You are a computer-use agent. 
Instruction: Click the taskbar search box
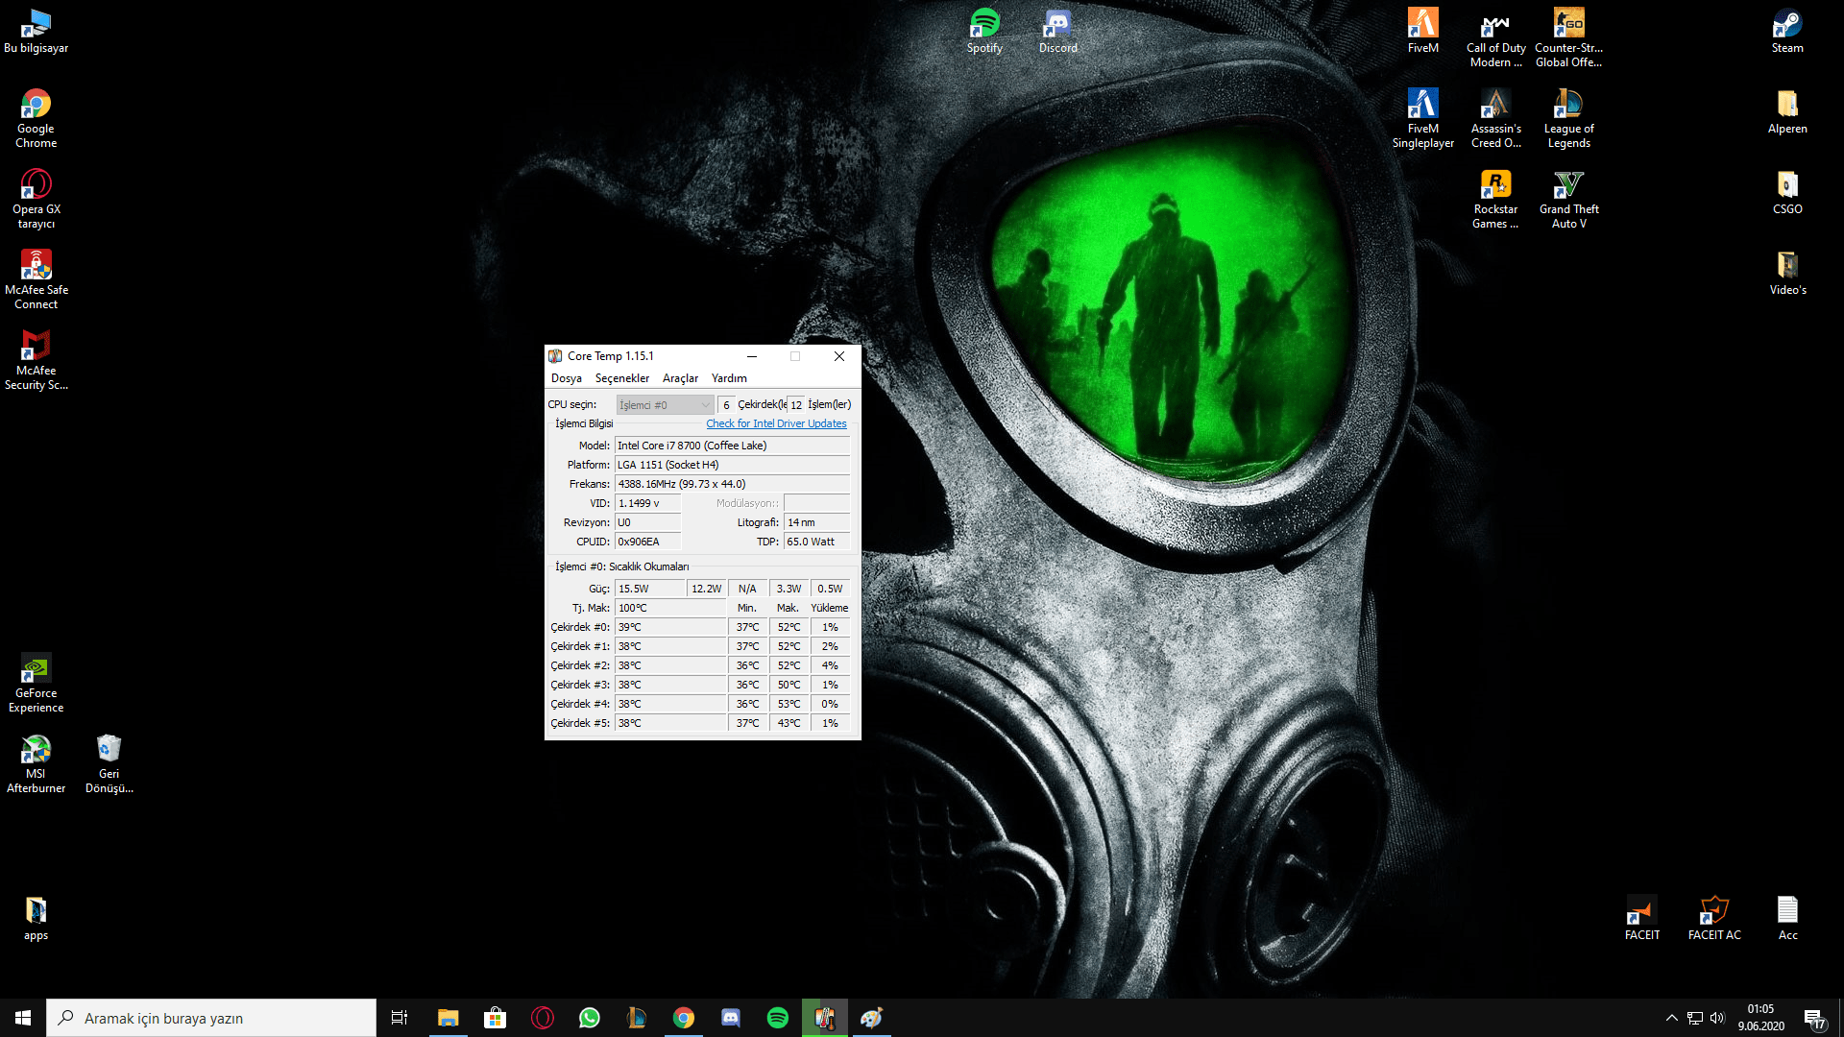coord(211,1018)
